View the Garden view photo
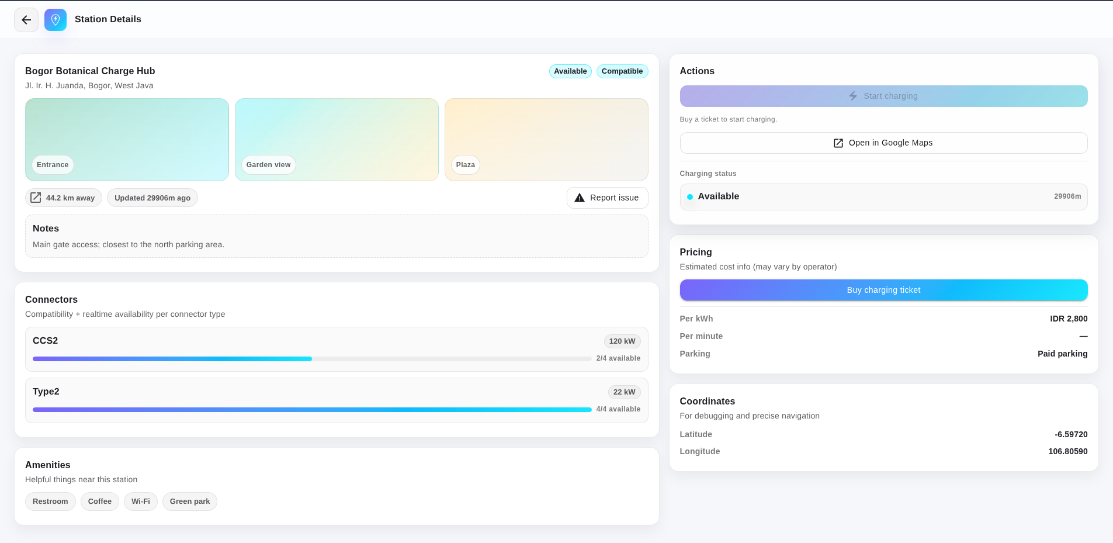Viewport: 1113px width, 543px height. (337, 139)
